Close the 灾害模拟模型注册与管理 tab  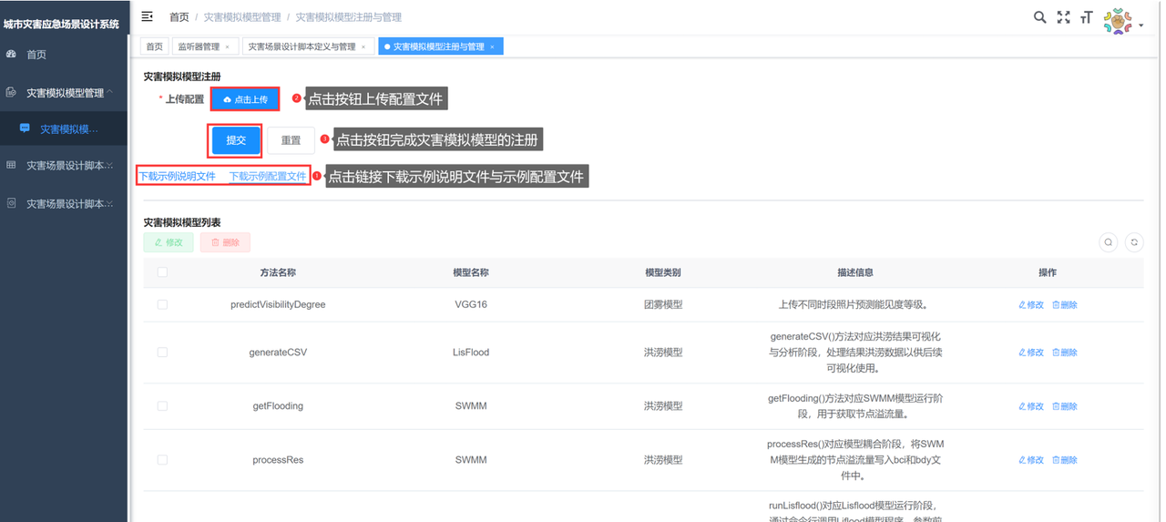click(x=493, y=46)
